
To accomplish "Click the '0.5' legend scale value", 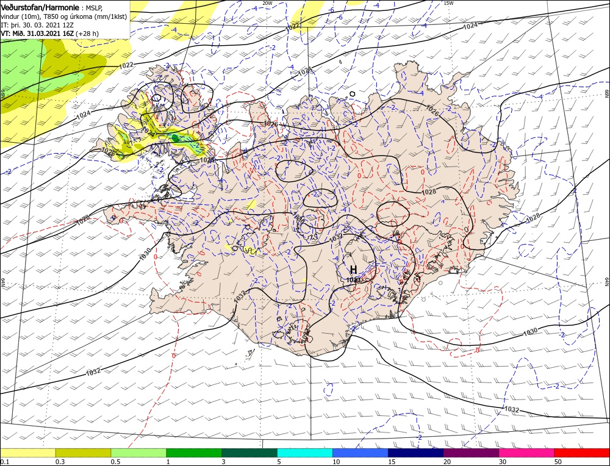I will (x=115, y=462).
